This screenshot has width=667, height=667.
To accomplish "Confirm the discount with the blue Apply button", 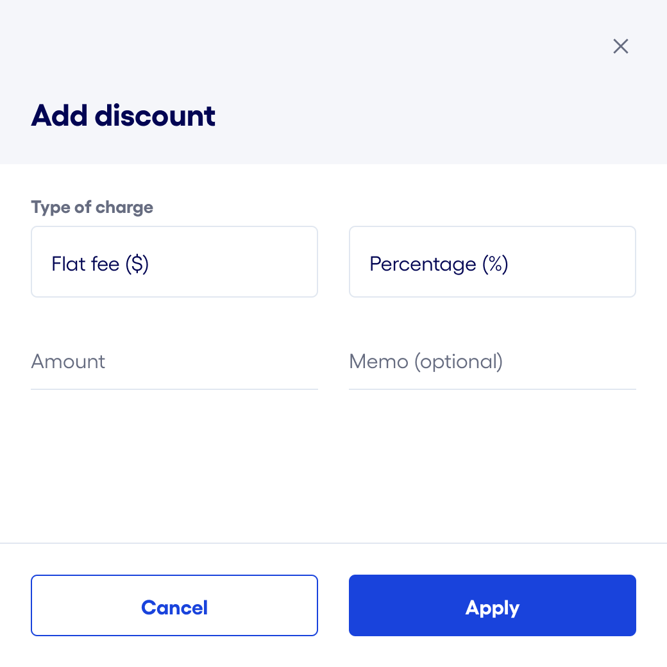I will pos(492,605).
